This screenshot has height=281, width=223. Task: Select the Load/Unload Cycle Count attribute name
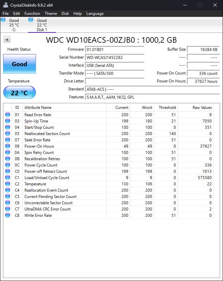(x=47, y=178)
